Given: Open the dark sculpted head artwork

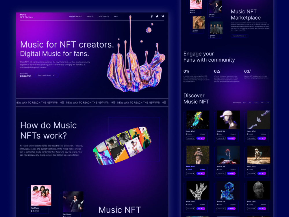Looking at the screenshot, I should coord(259,190).
